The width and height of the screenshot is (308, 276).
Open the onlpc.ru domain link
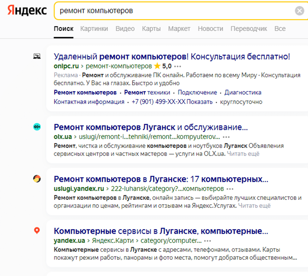coord(66,66)
